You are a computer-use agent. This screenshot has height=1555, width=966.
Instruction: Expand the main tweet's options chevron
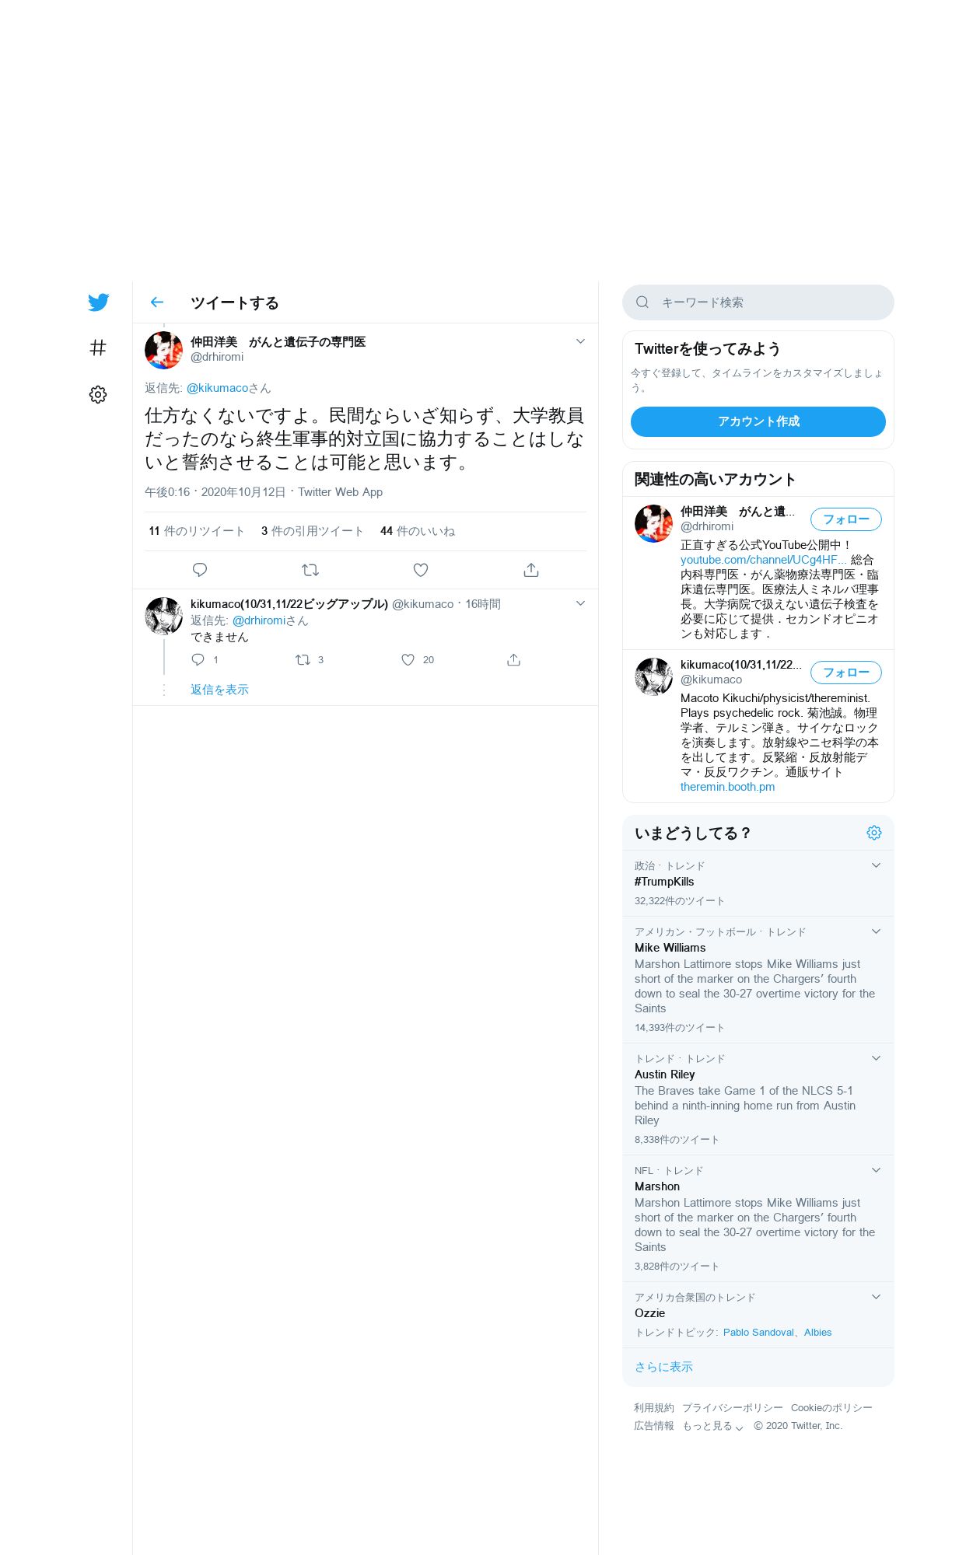(580, 341)
